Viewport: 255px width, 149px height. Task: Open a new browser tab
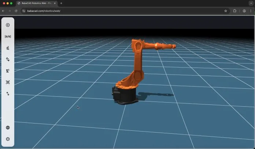point(61,3)
